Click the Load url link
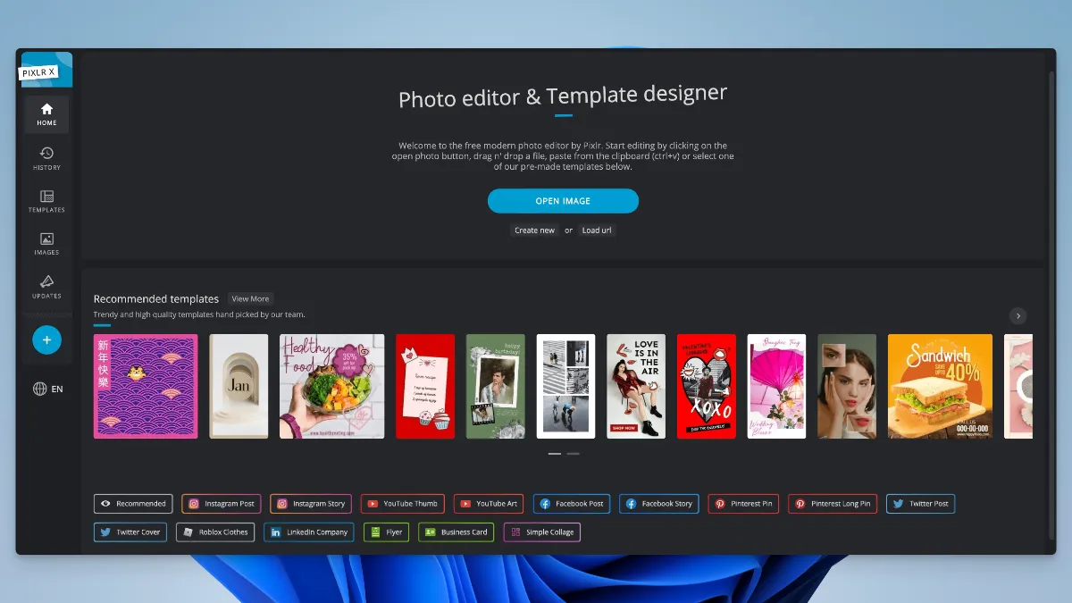 click(596, 230)
